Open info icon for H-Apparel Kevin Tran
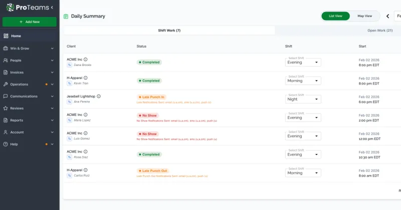The width and height of the screenshot is (401, 210). point(85,78)
